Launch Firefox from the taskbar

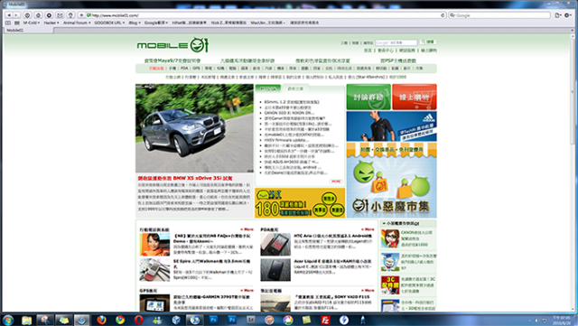point(101,320)
